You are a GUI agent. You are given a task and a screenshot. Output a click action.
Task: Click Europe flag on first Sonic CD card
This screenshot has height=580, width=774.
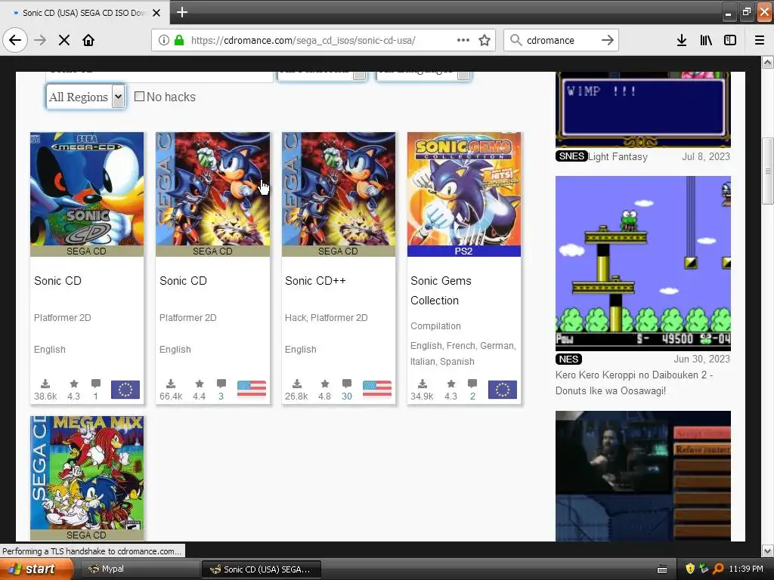pyautogui.click(x=125, y=389)
